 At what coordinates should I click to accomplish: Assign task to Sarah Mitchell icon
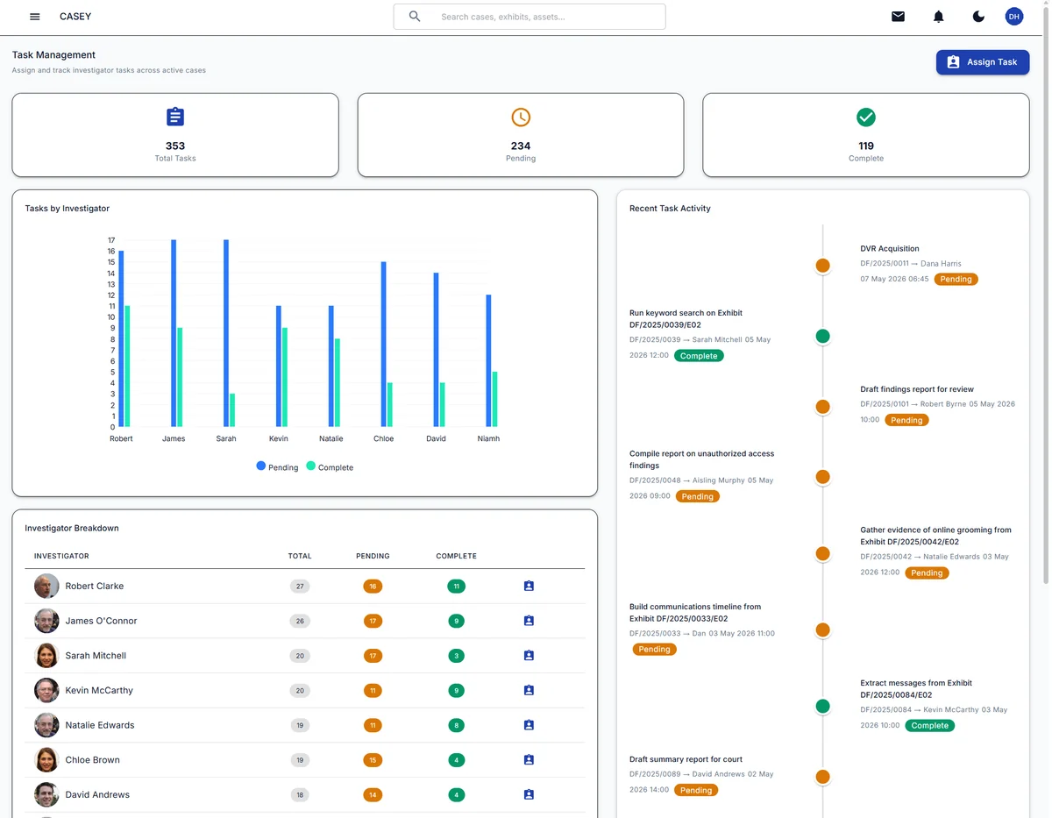tap(529, 656)
